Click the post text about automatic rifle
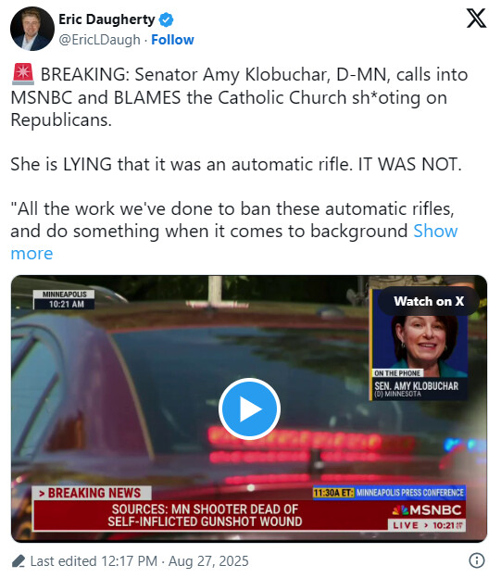 [x=236, y=164]
